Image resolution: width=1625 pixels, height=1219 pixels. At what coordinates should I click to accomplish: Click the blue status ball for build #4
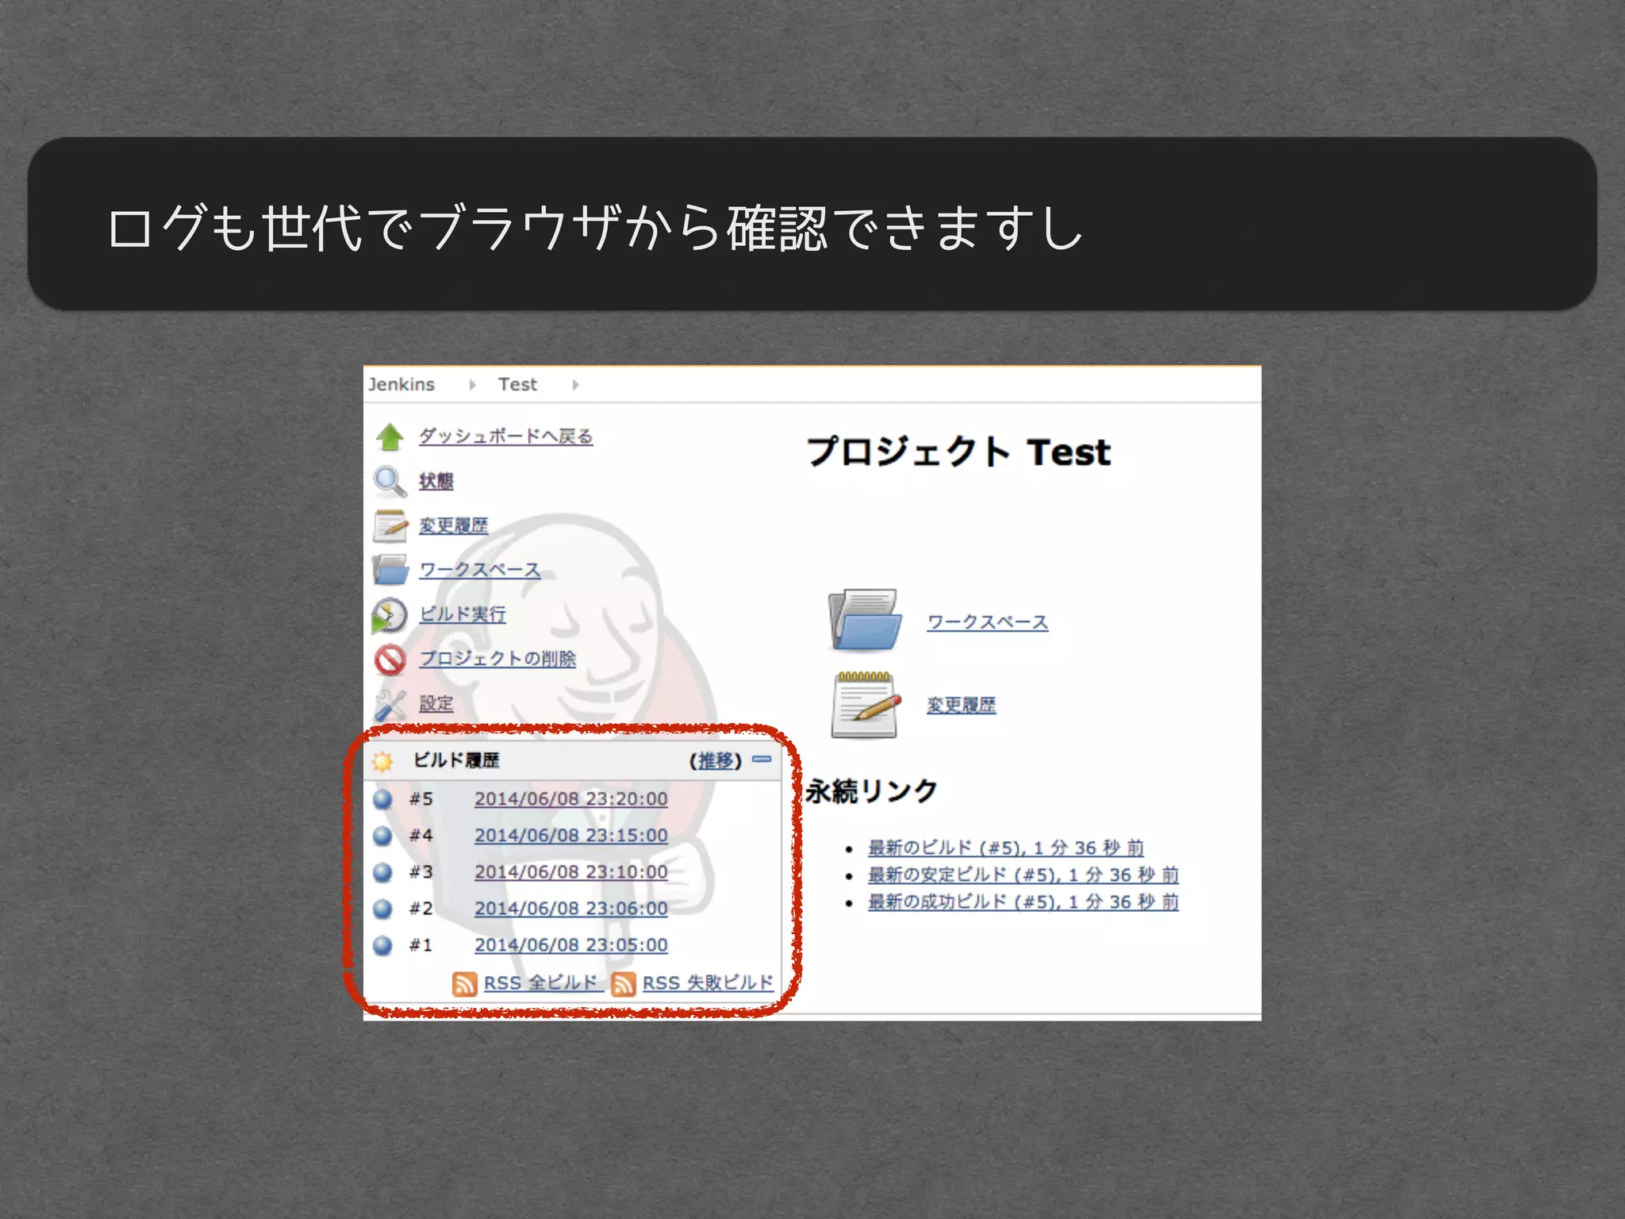click(x=382, y=836)
